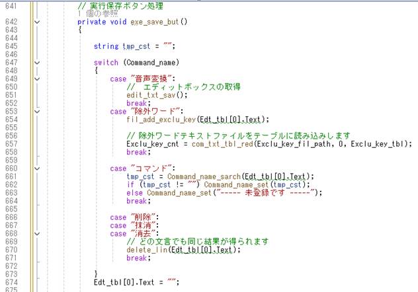Screen dimensions: 418x292
Task: Click the "----- 未登録です -----" string literal
Action: pos(265,193)
